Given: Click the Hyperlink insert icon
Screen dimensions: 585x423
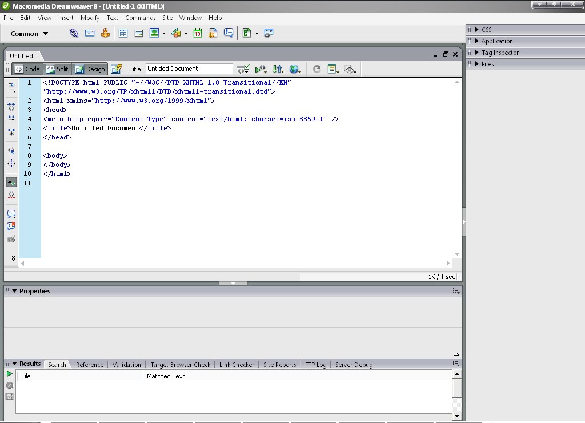Looking at the screenshot, I should coord(74,33).
